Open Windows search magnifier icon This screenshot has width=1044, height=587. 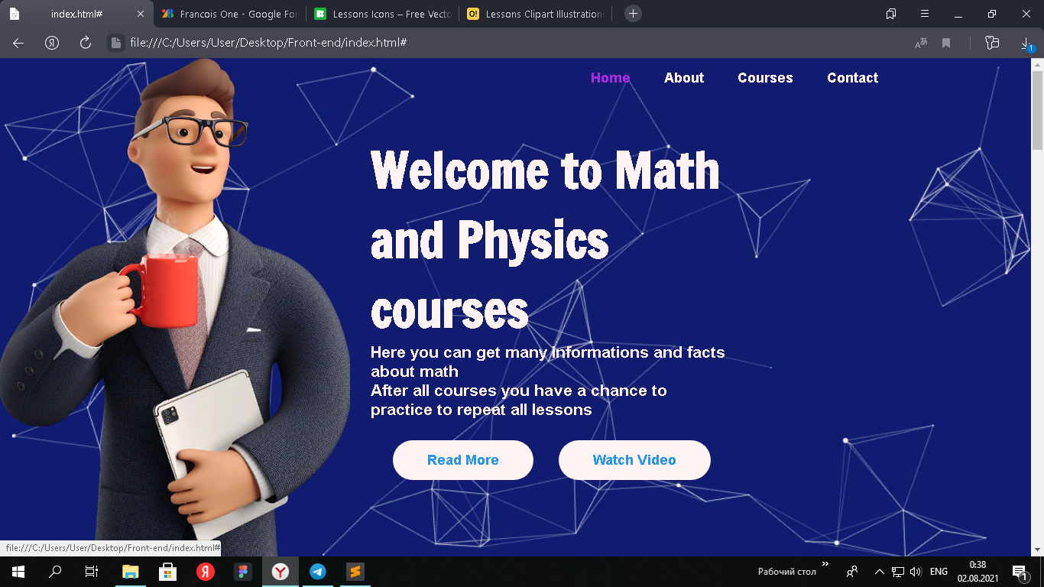coord(55,571)
